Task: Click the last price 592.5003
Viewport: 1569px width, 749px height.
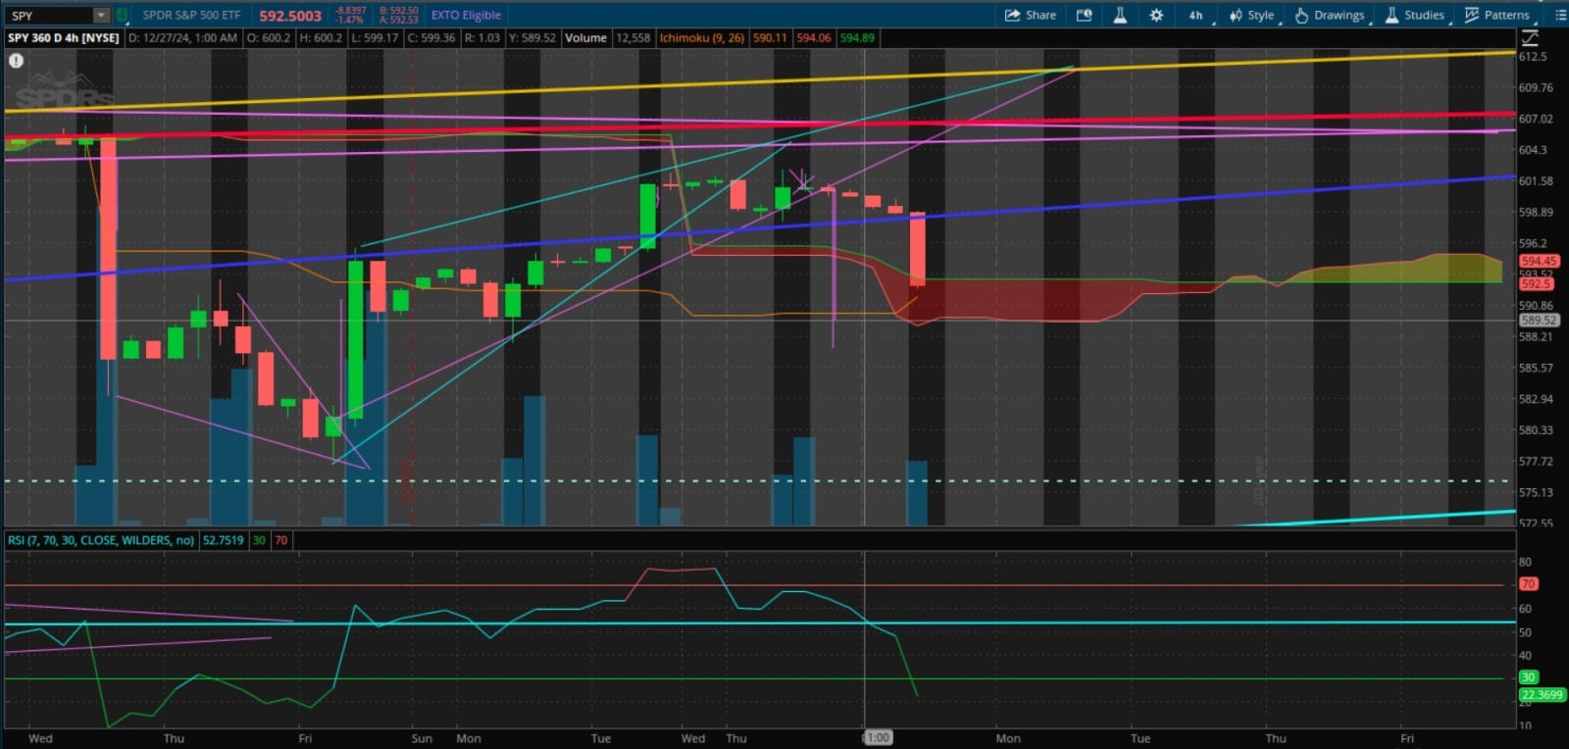Action: (290, 15)
